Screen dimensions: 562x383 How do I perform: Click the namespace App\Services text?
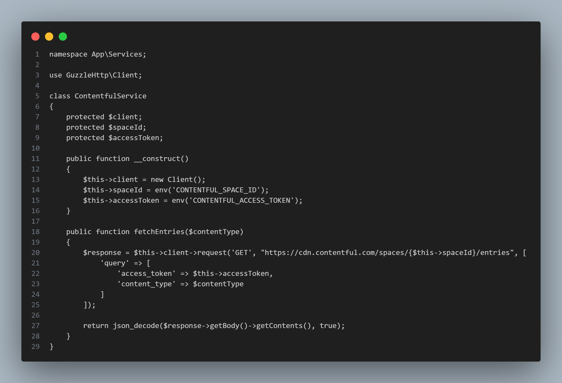(97, 54)
